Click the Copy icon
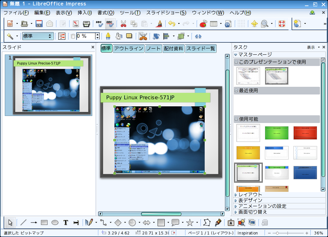 coord(134,24)
